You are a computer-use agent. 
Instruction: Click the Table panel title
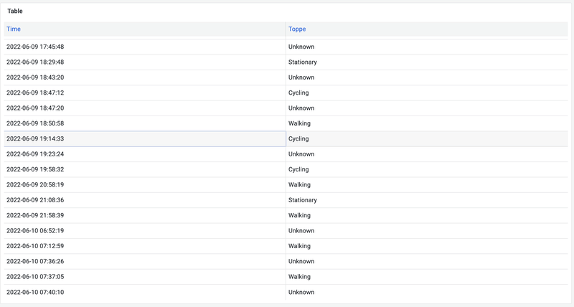click(15, 11)
